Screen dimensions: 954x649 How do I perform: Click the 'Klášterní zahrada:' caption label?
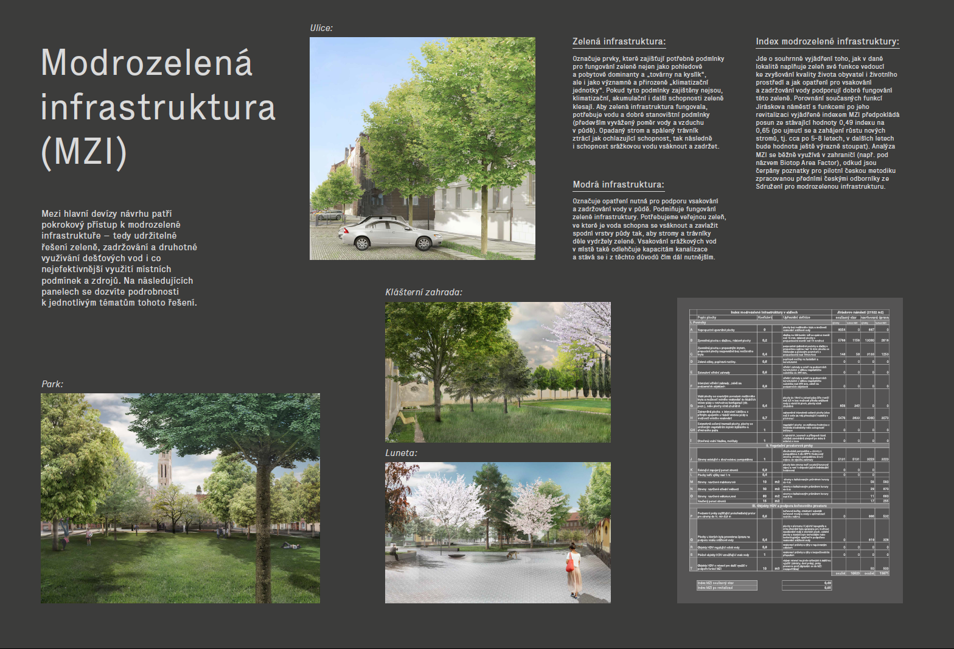pyautogui.click(x=423, y=292)
